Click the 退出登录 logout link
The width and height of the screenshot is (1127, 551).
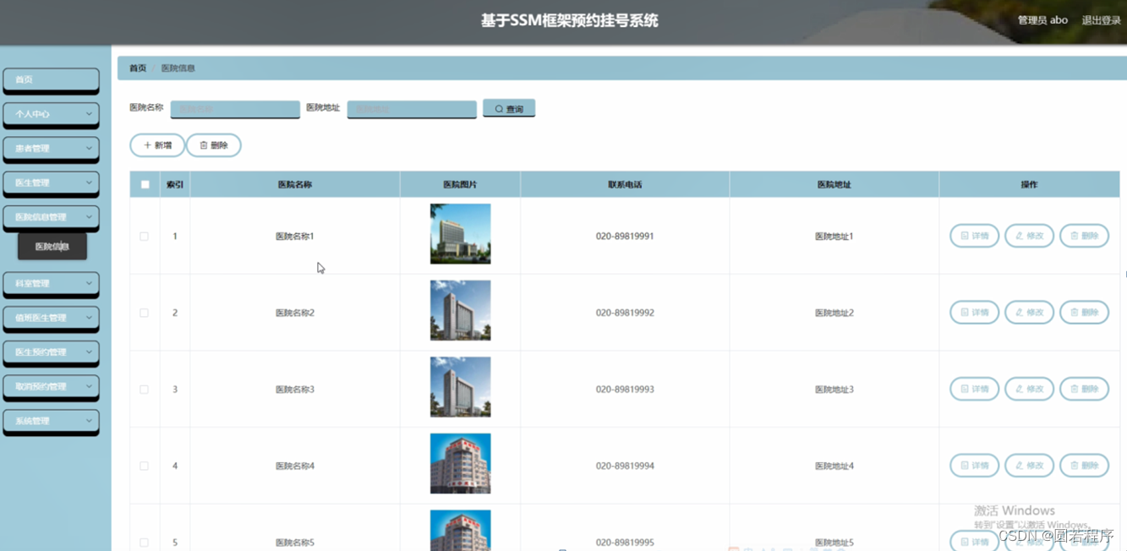pos(1101,19)
